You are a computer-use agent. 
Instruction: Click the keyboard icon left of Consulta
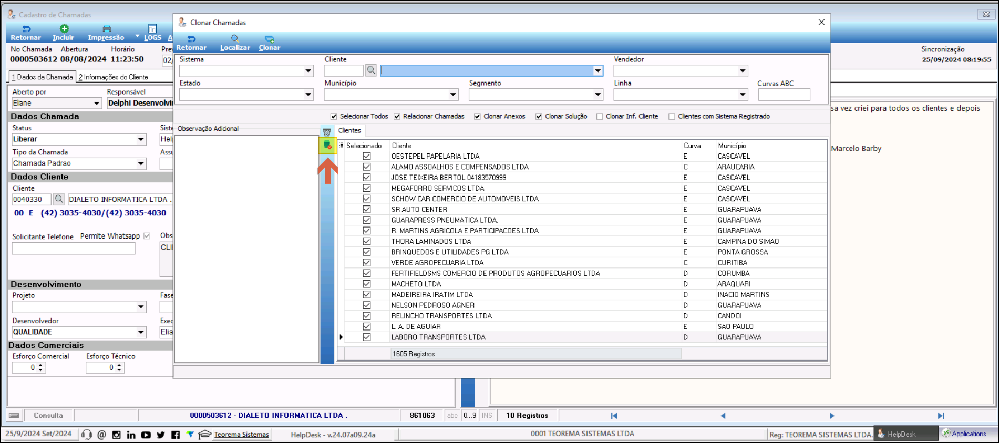coord(14,416)
